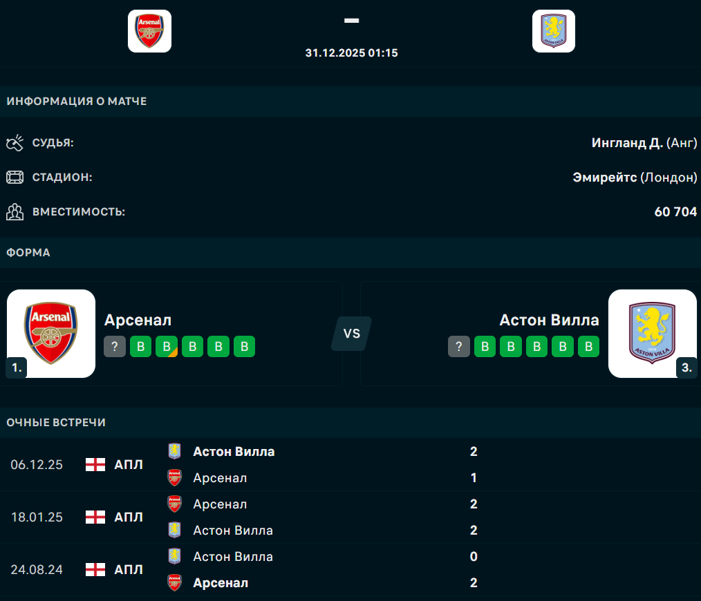
Task: Click the England flag in the 06.12.25 row
Action: (x=95, y=465)
